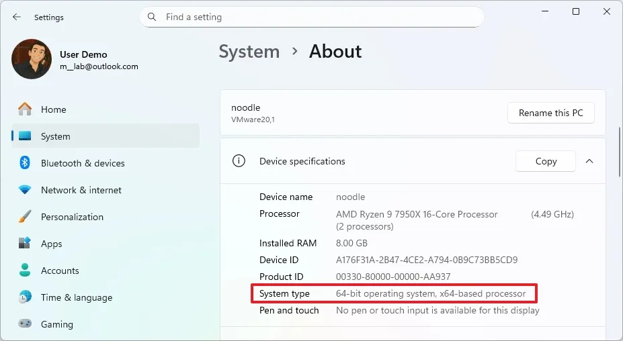Click the Personalization paintbrush icon
The height and width of the screenshot is (341, 623).
tap(25, 217)
